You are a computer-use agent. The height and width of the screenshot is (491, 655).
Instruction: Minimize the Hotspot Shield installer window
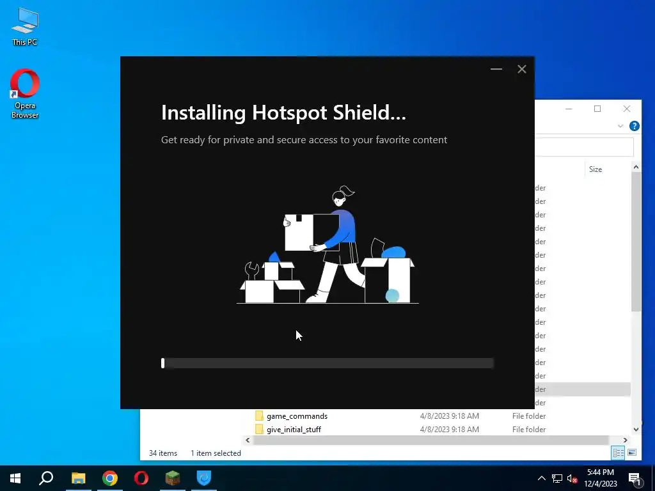point(496,69)
